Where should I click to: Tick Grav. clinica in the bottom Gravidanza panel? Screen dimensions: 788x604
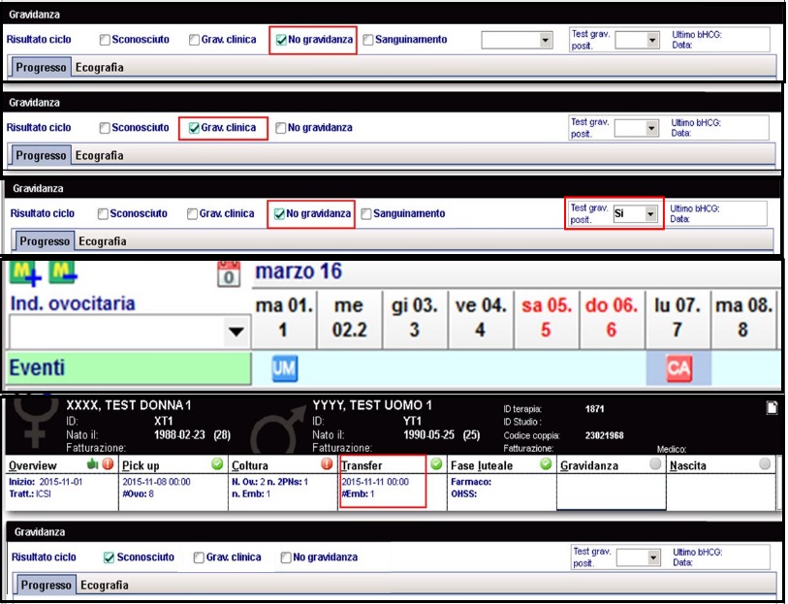click(x=199, y=557)
